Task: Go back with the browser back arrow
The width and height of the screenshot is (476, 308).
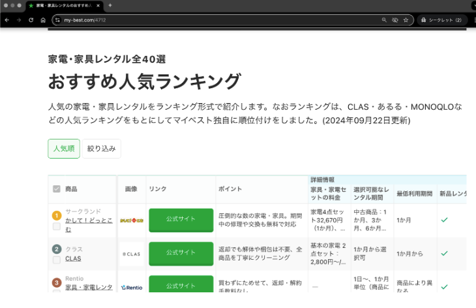Action: [7, 20]
